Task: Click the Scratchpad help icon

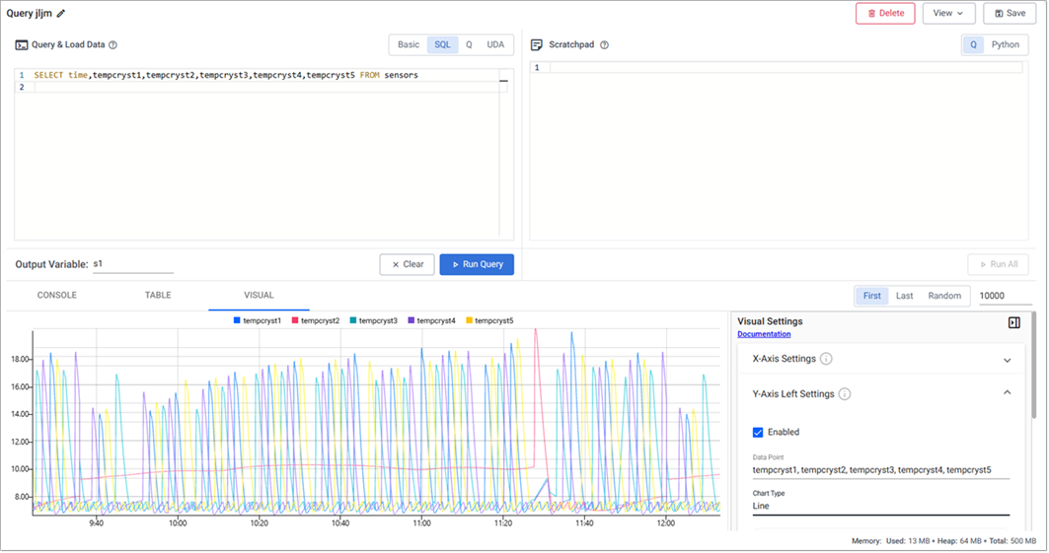Action: coord(604,45)
